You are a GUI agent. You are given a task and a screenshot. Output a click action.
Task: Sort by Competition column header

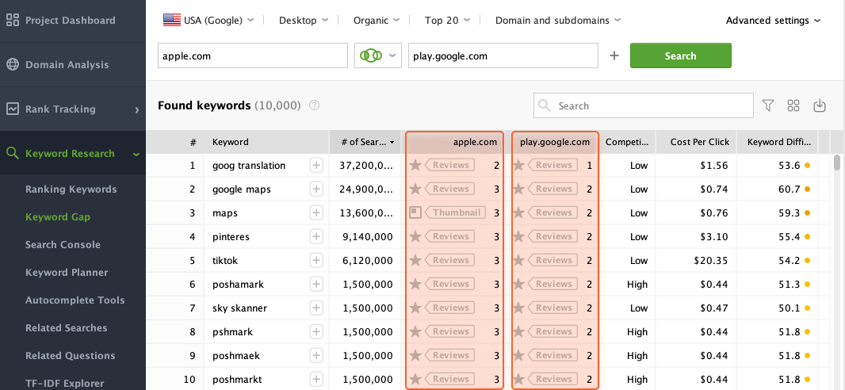tap(627, 142)
